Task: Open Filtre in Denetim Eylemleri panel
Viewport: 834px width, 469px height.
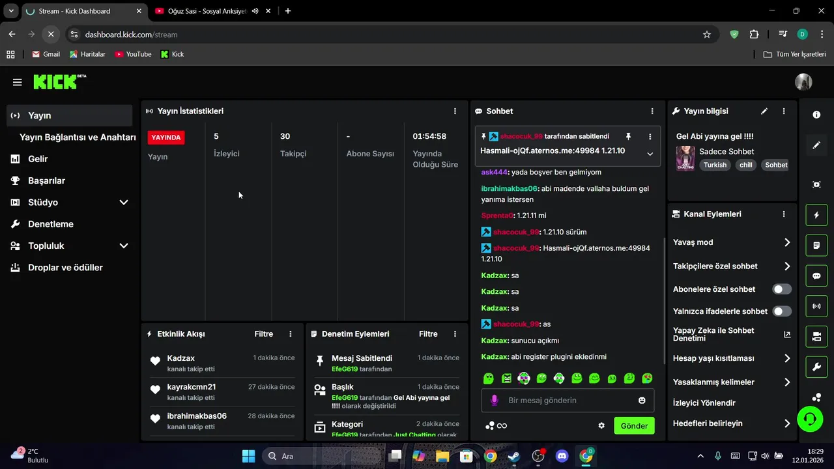Action: (428, 334)
